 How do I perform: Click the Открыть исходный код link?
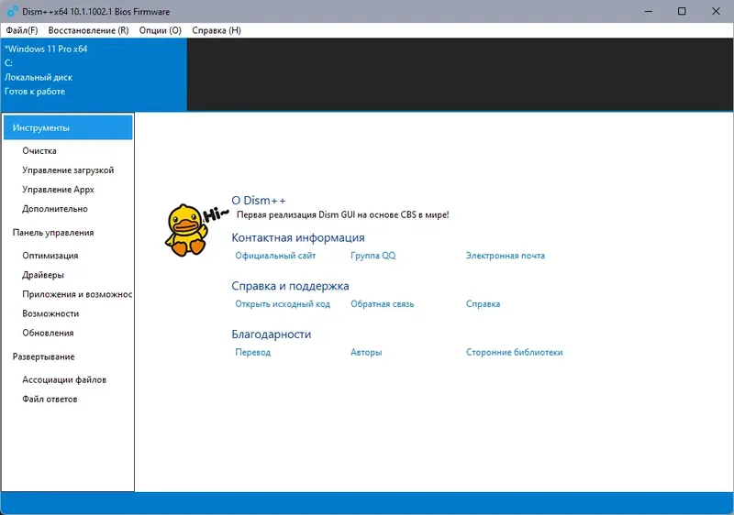pyautogui.click(x=283, y=303)
